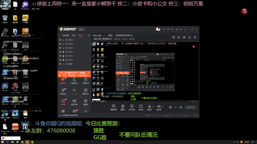Lock the 文本 5 layer
Image resolution: width=257 pixels, height=144 pixels.
63,40
